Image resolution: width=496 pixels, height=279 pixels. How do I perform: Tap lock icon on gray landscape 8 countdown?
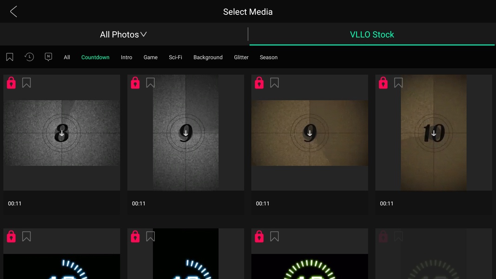11,83
